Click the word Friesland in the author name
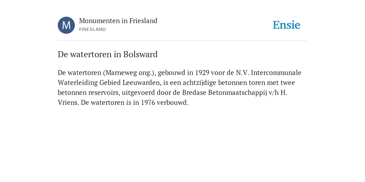The width and height of the screenshot is (365, 182). coord(143,21)
